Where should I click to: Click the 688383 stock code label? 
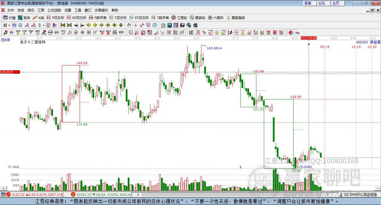[x=362, y=42]
